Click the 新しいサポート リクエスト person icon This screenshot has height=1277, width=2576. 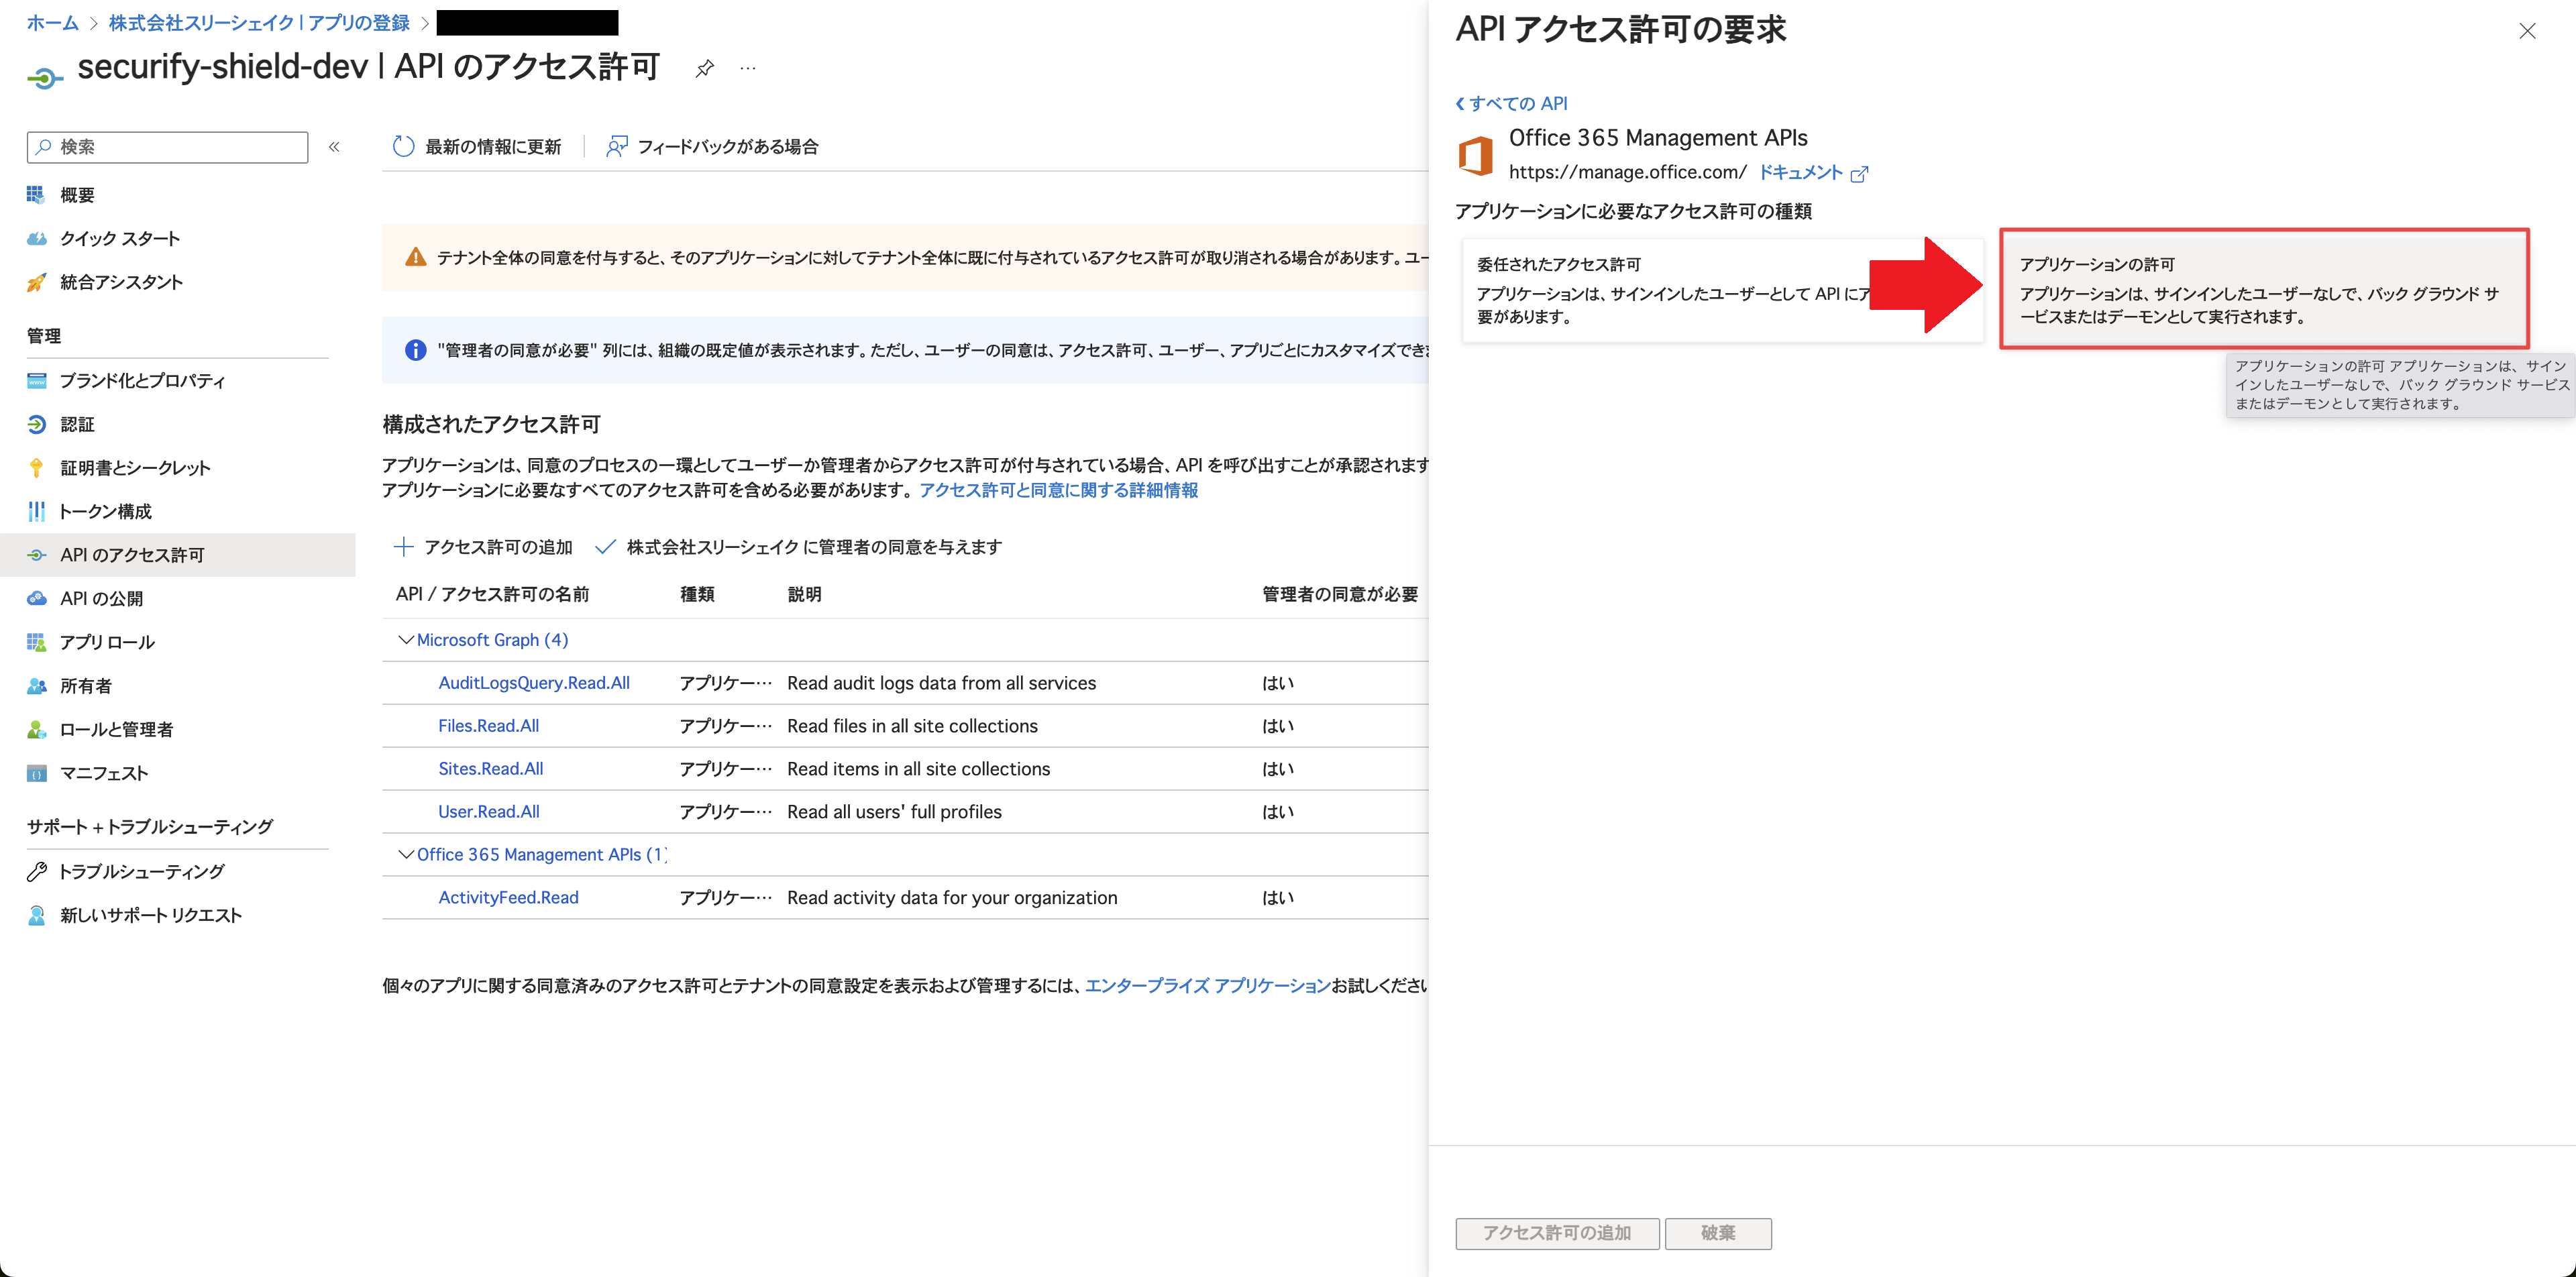coord(36,915)
